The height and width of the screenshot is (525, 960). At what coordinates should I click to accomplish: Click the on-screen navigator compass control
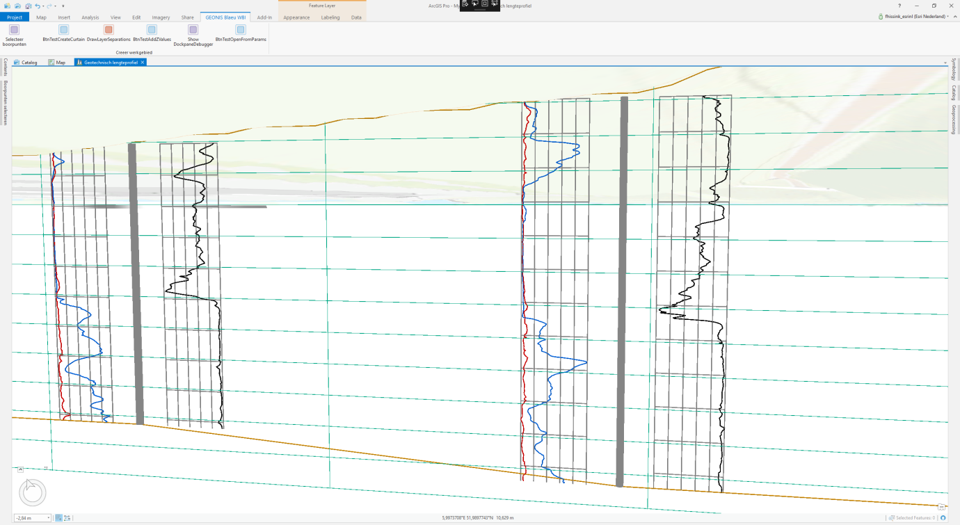tap(32, 492)
